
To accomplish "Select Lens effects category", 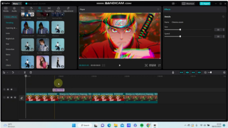I will [x=8, y=33].
